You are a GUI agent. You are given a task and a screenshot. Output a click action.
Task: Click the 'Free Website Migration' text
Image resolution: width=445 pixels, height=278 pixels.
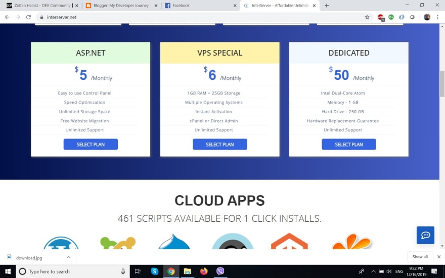pyautogui.click(x=84, y=121)
